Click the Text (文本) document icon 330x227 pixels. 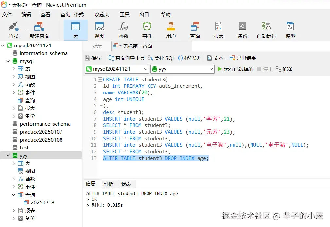click(x=209, y=58)
